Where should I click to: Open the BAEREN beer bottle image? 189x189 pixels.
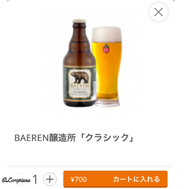79,63
